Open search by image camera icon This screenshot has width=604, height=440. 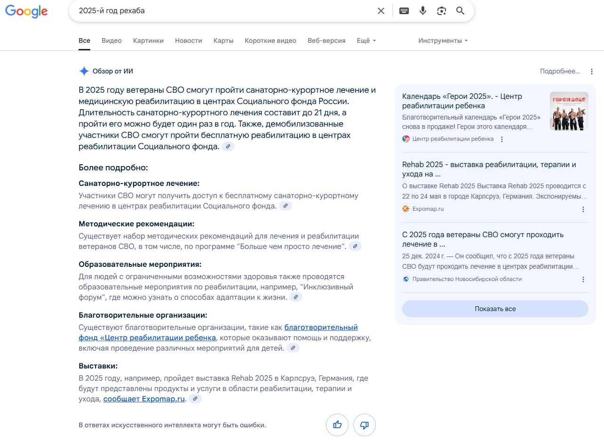[x=441, y=11]
